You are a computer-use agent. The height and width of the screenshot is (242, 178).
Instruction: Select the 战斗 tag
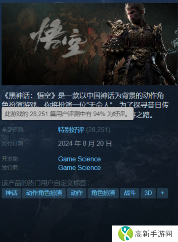(130, 193)
